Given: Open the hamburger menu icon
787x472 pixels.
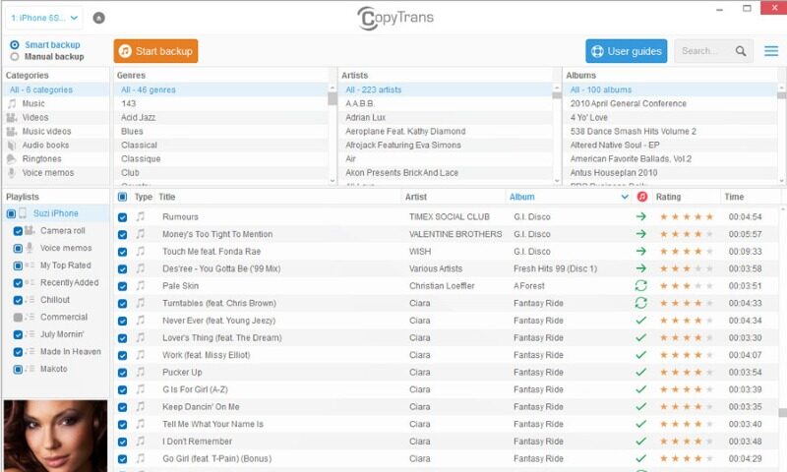Looking at the screenshot, I should point(771,51).
